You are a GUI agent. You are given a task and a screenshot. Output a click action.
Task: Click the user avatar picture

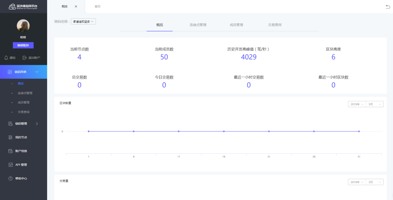pyautogui.click(x=23, y=26)
